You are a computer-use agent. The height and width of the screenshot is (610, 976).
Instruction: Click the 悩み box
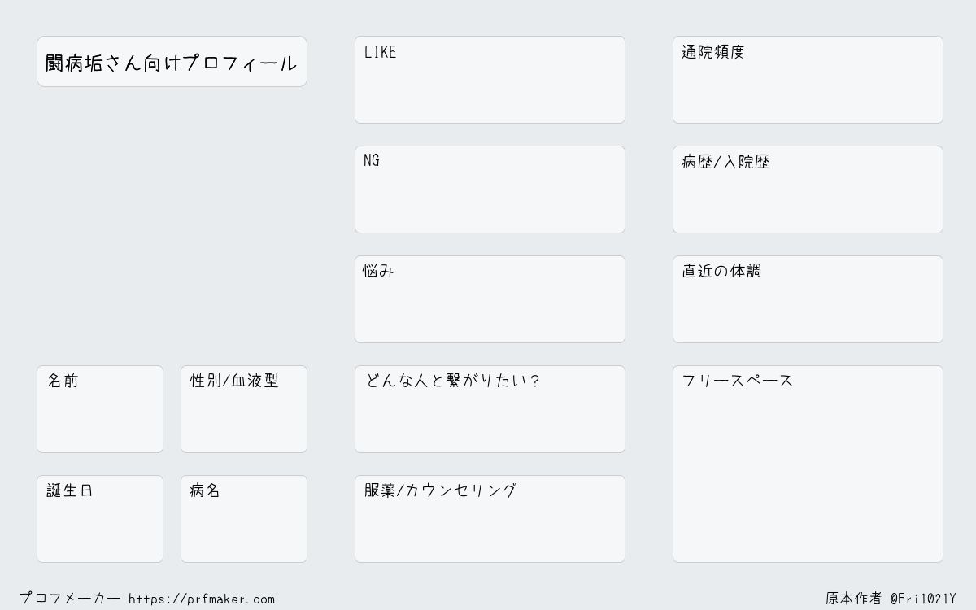[x=490, y=299]
